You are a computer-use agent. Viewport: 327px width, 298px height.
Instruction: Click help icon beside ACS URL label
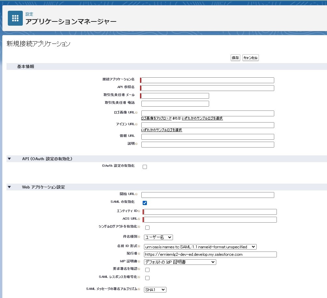coord(139,219)
